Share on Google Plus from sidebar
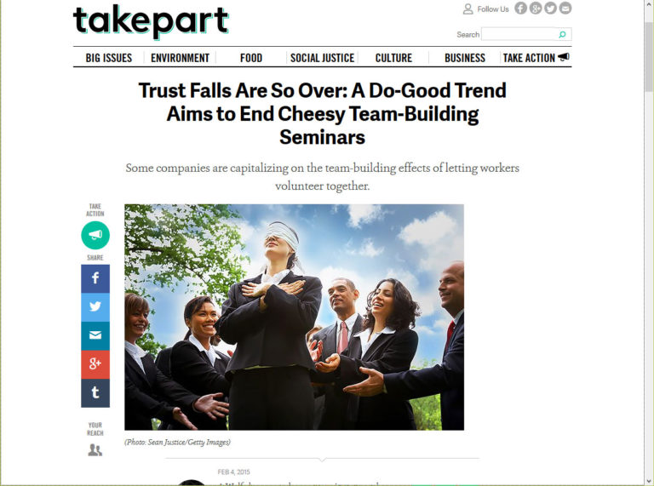This screenshot has width=654, height=486. tap(95, 364)
